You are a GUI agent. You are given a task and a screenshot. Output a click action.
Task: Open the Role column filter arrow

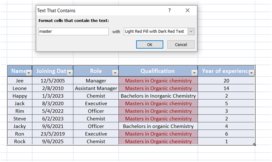click(x=115, y=73)
